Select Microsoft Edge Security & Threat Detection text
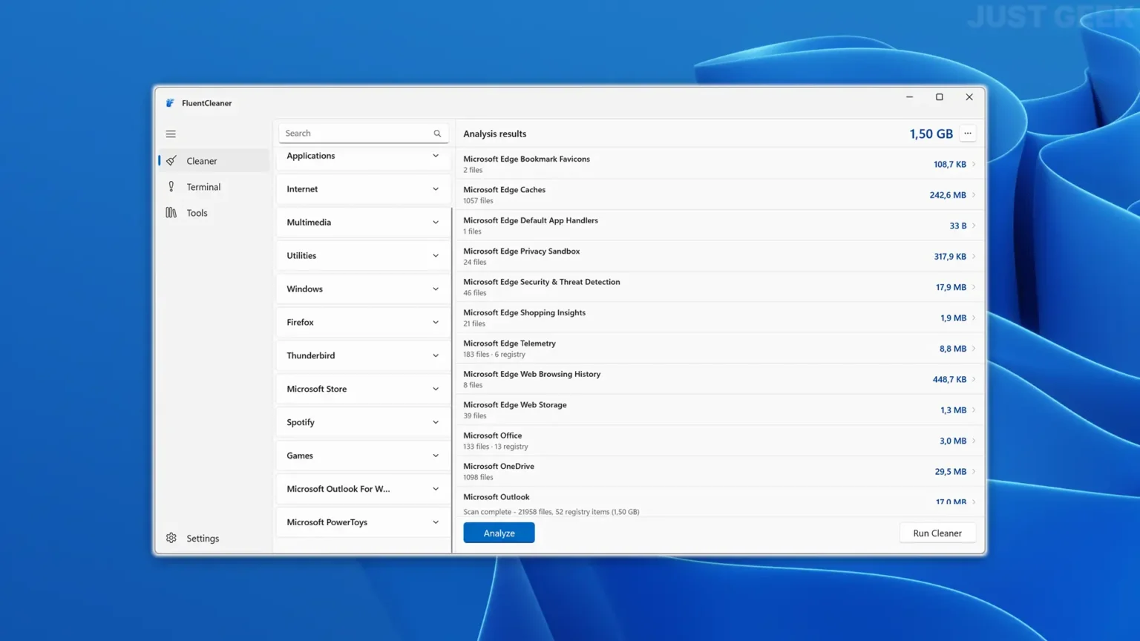The width and height of the screenshot is (1140, 641). (541, 282)
